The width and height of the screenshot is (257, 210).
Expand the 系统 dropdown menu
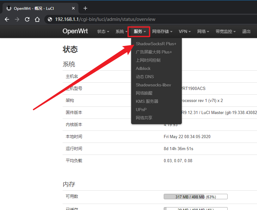click(x=121, y=31)
